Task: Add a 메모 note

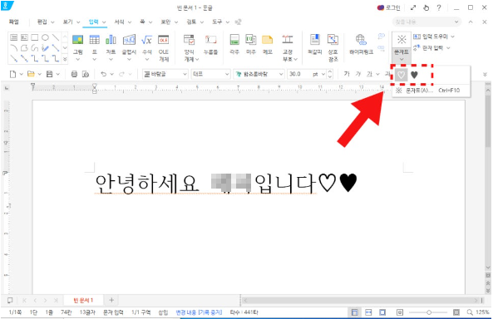Action: 267,40
